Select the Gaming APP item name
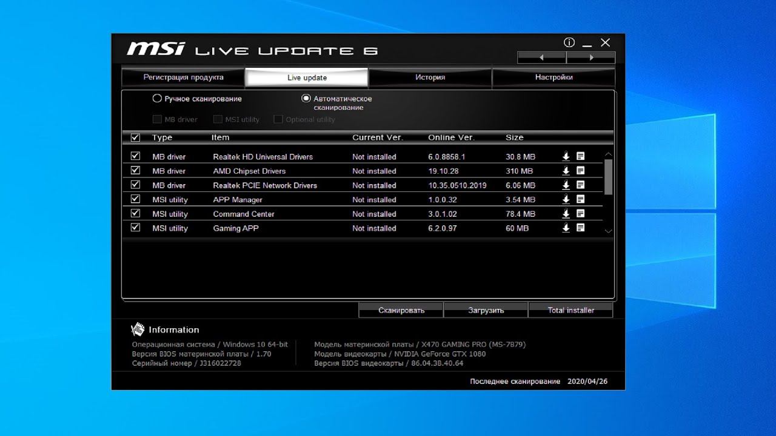776x436 pixels. click(236, 228)
